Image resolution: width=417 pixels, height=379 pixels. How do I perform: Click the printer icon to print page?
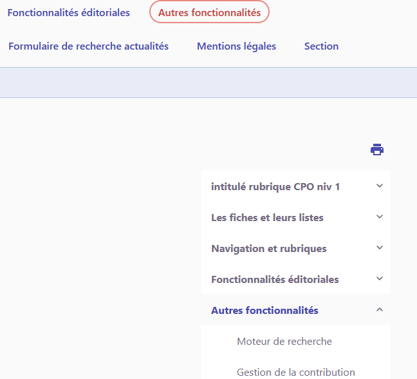377,150
